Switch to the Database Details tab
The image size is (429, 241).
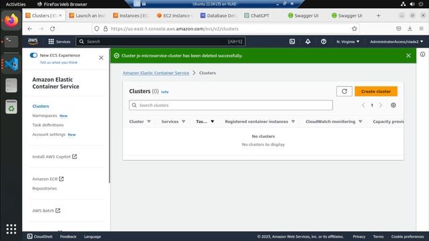click(219, 15)
